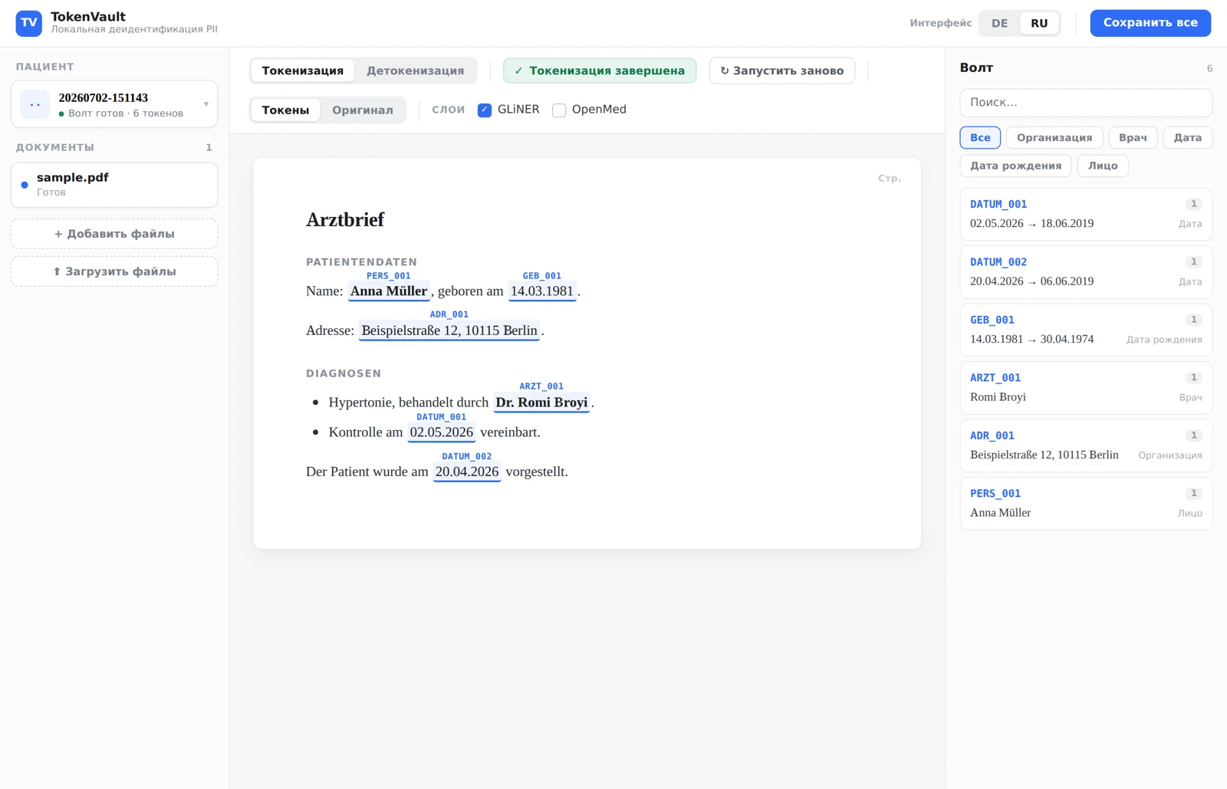Filter vault by Дата рождения

[1015, 166]
